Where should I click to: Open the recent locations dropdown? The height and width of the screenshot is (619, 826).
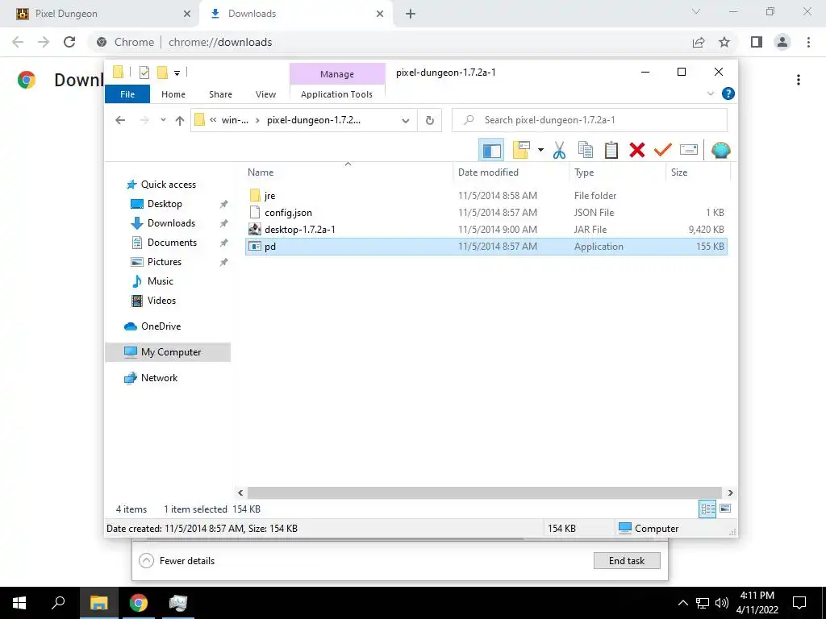click(163, 121)
